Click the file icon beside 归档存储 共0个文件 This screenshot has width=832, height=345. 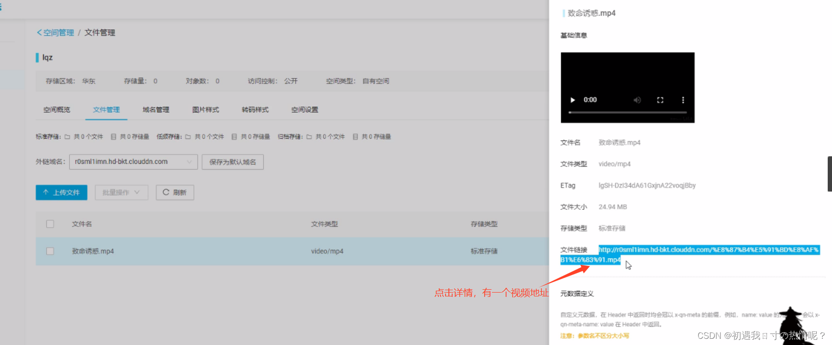click(309, 137)
